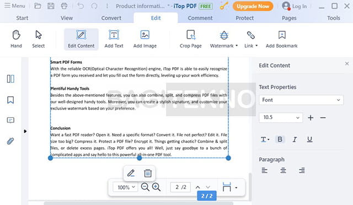
Task: Increase font size with plus button
Action: 311,118
